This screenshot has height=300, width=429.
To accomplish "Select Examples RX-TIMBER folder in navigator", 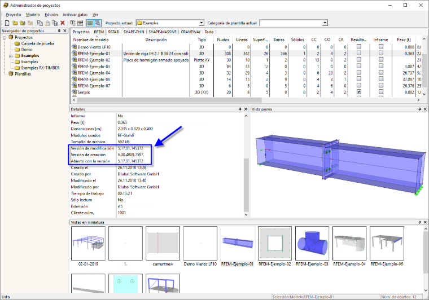I will (x=40, y=68).
